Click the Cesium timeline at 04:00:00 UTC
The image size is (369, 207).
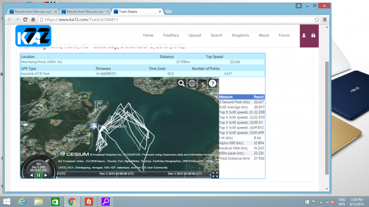[116, 174]
